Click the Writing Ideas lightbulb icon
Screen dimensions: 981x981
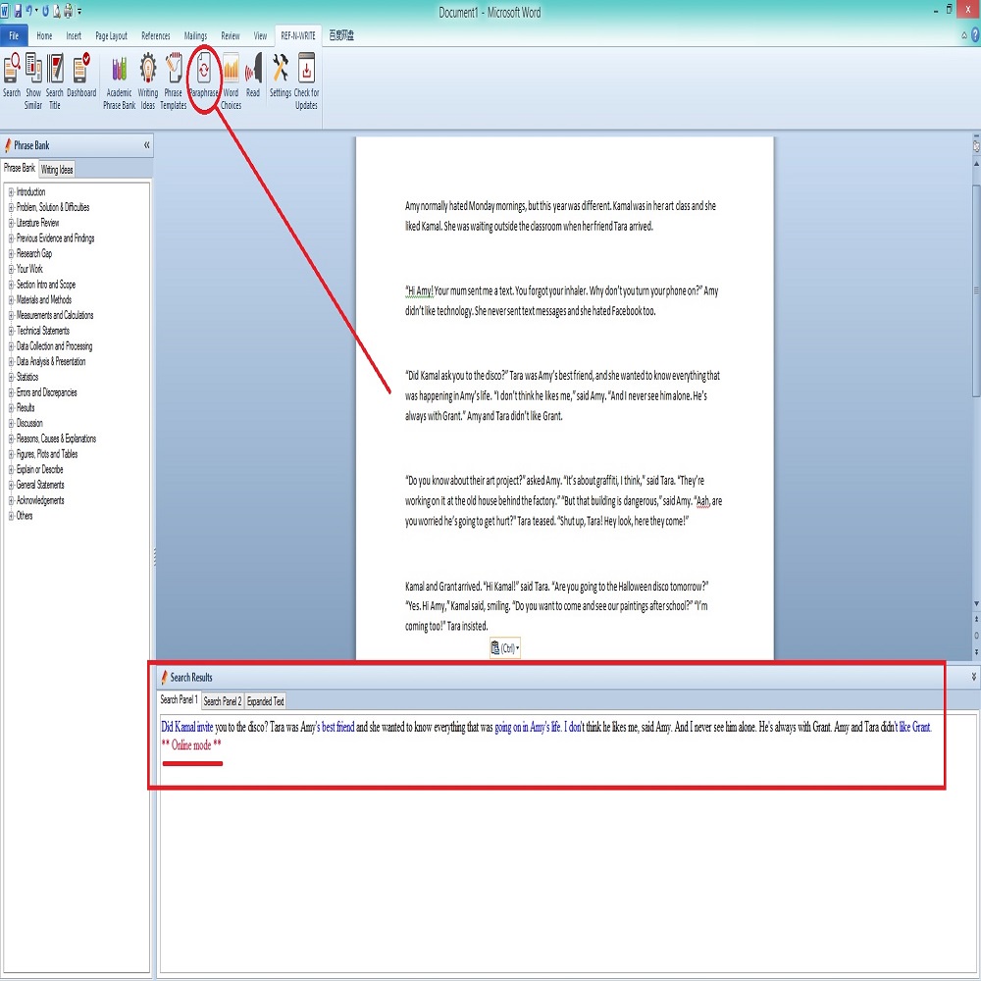[x=148, y=77]
